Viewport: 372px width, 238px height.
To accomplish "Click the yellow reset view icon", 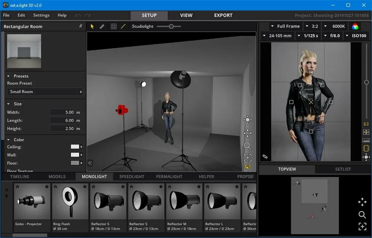I will pos(247,167).
